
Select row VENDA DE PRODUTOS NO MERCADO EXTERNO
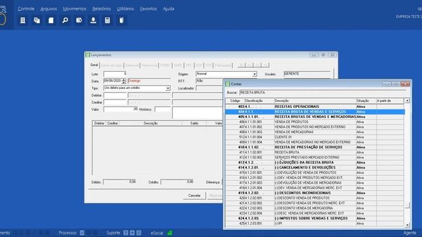(315, 127)
